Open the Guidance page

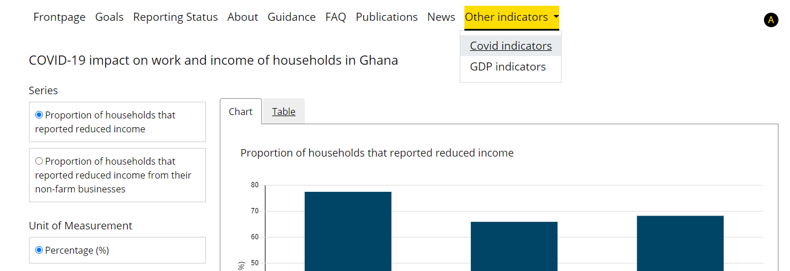[x=291, y=17]
